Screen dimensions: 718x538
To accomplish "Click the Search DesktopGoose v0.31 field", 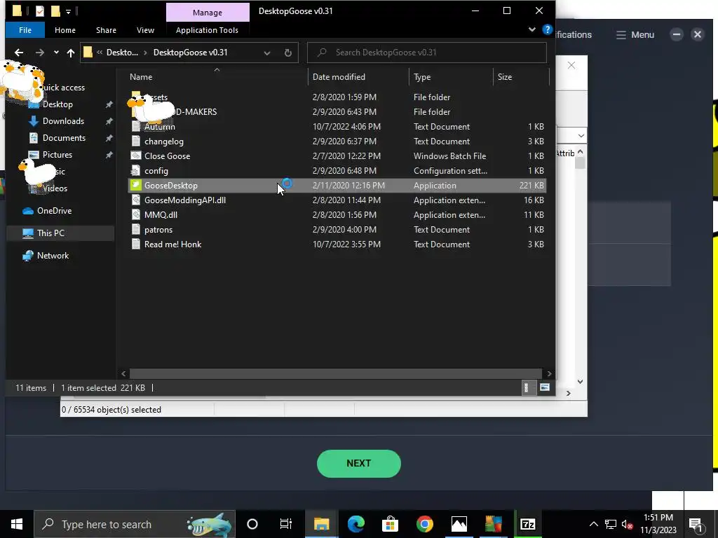I will tap(427, 53).
